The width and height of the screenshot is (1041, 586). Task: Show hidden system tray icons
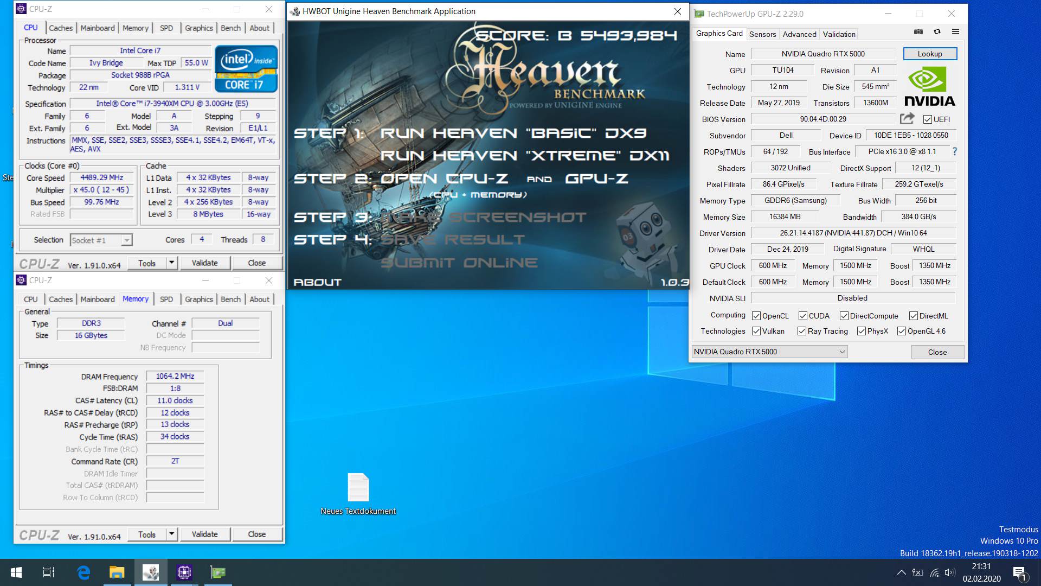[x=901, y=572]
